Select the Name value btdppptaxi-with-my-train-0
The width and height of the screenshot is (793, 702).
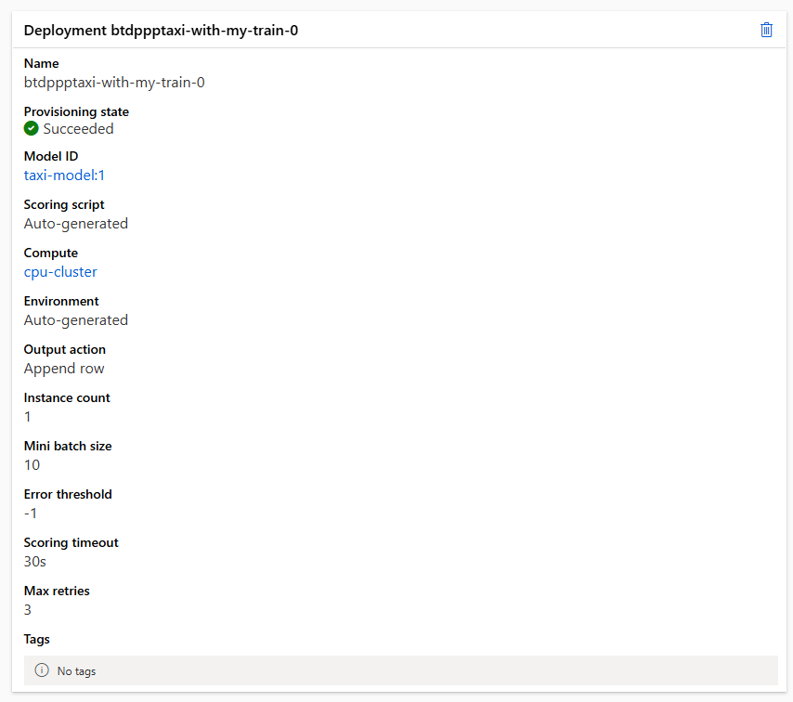pyautogui.click(x=113, y=82)
